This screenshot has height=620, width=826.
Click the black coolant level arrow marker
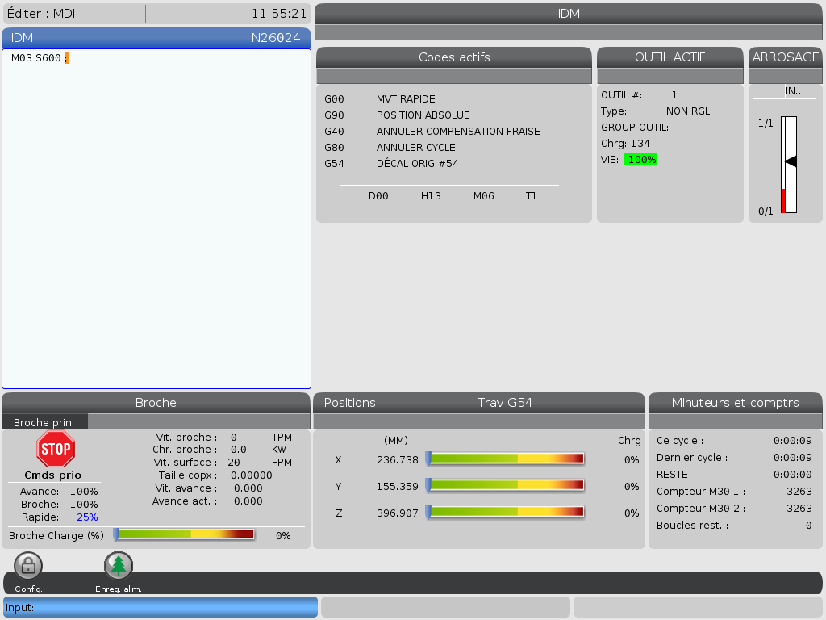coord(791,161)
